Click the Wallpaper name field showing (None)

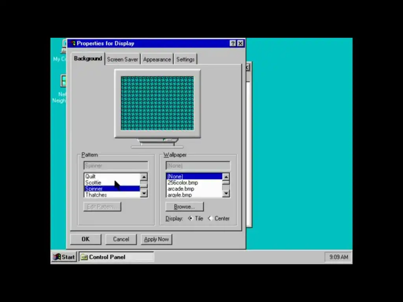pyautogui.click(x=198, y=166)
